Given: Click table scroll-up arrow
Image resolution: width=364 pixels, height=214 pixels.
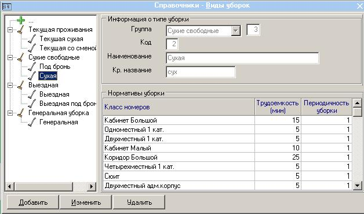Looking at the screenshot, I should (358, 103).
